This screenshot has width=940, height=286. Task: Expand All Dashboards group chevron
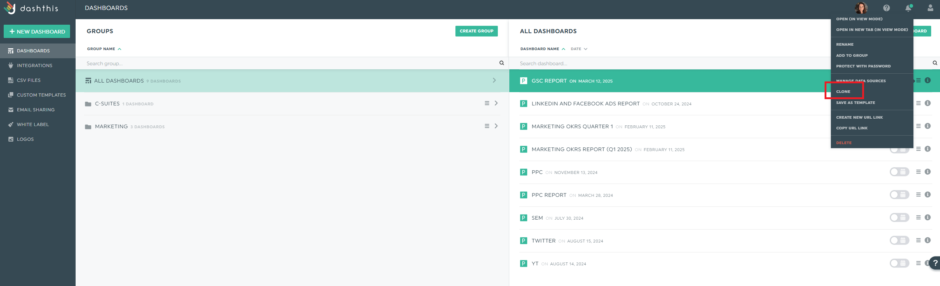point(494,80)
